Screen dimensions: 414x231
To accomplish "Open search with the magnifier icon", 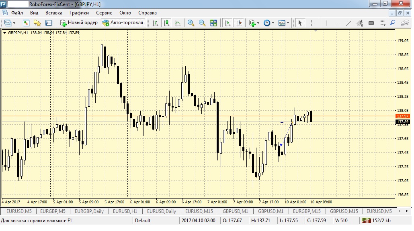I will pyautogui.click(x=393, y=23).
